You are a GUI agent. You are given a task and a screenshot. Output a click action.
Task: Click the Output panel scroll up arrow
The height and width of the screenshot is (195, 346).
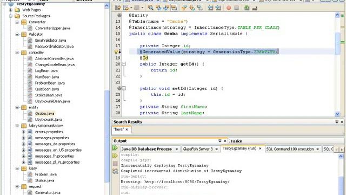click(341, 157)
